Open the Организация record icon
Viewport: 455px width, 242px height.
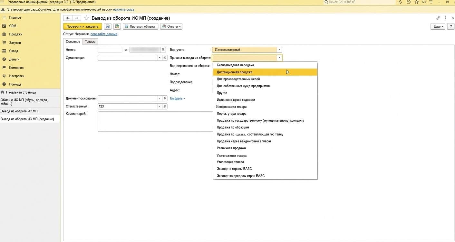[165, 58]
